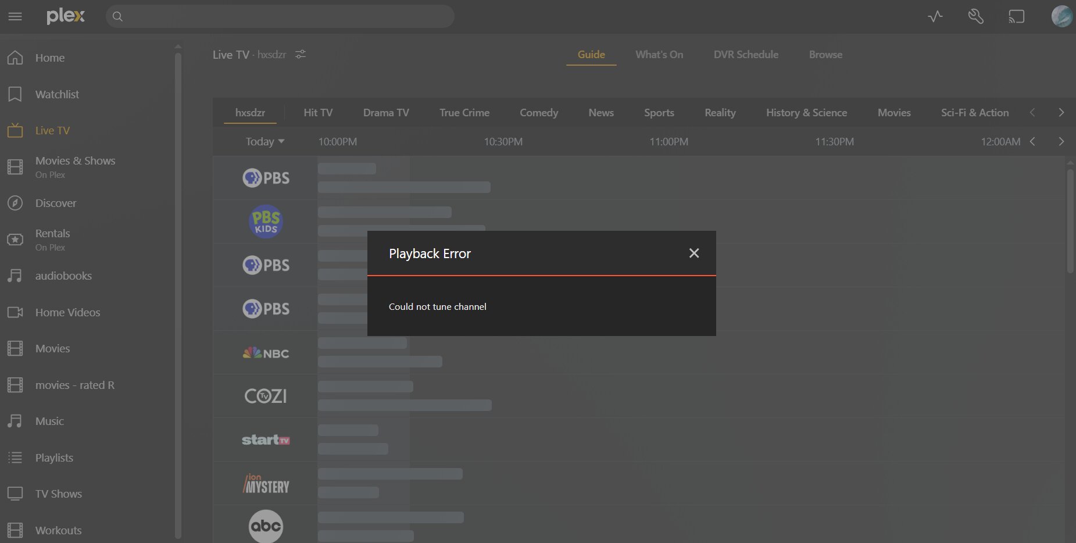Select the hxsdzr channel category
Image resolution: width=1076 pixels, height=543 pixels.
pyautogui.click(x=250, y=112)
